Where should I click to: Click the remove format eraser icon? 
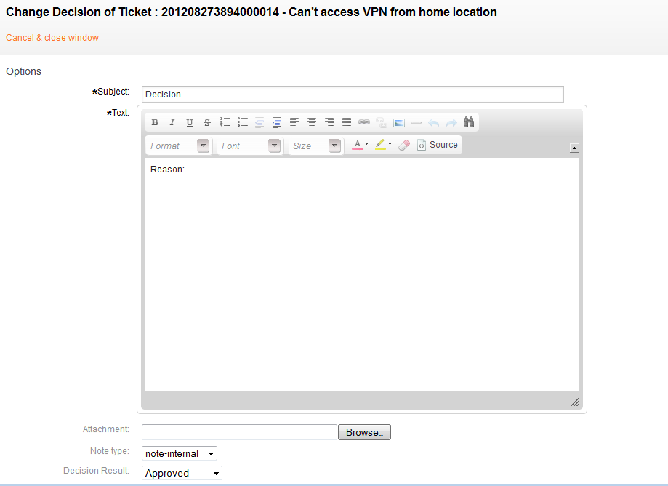(405, 145)
